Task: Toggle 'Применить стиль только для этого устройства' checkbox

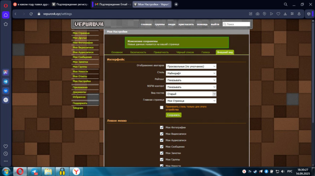Action: (x=162, y=108)
